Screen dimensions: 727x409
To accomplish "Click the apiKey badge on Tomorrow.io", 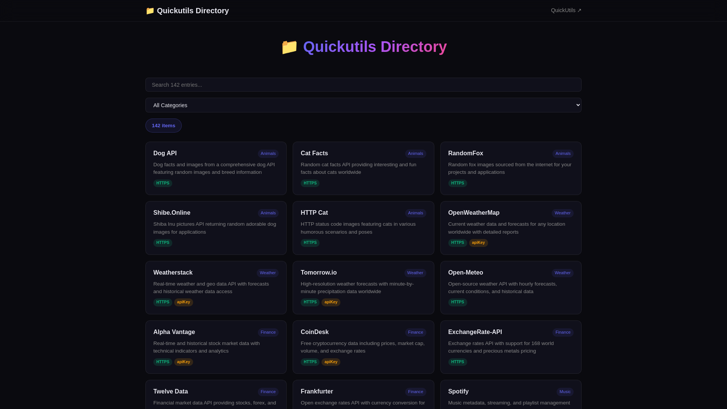I will coord(331,302).
